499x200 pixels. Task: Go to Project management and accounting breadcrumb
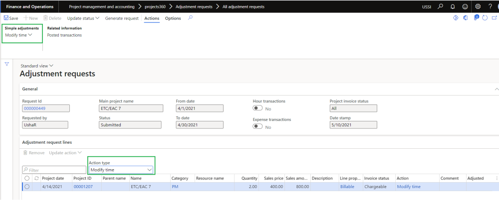(101, 6)
